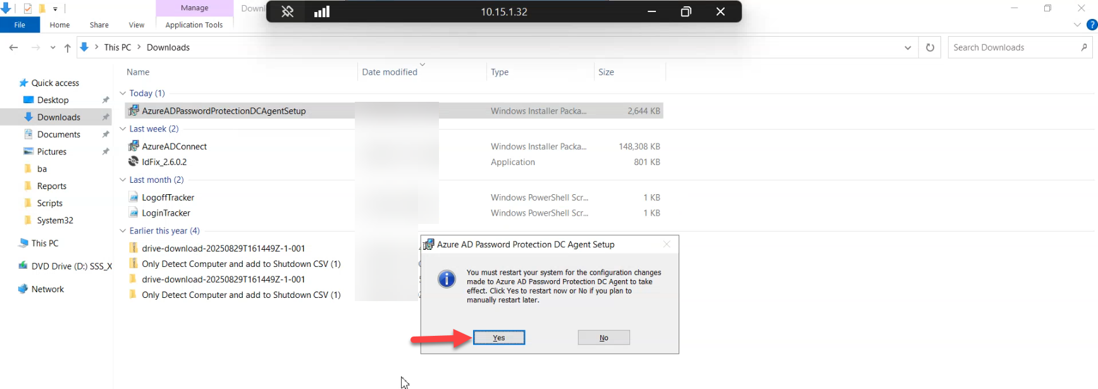Image resolution: width=1098 pixels, height=389 pixels.
Task: Sort by the Name column header
Action: point(138,72)
